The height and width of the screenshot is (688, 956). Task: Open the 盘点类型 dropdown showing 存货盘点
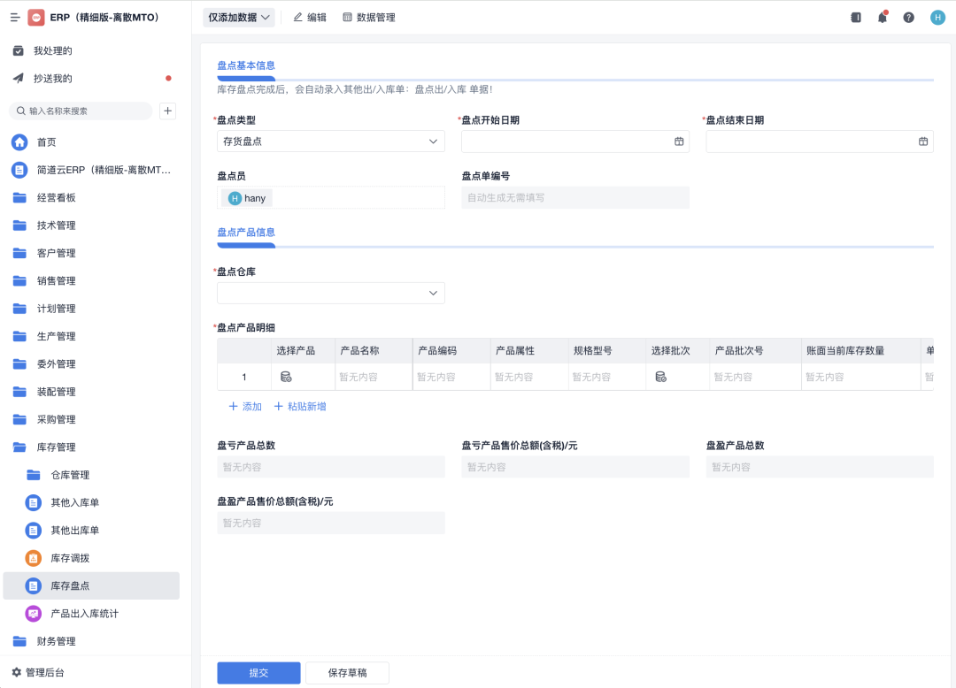tap(331, 141)
